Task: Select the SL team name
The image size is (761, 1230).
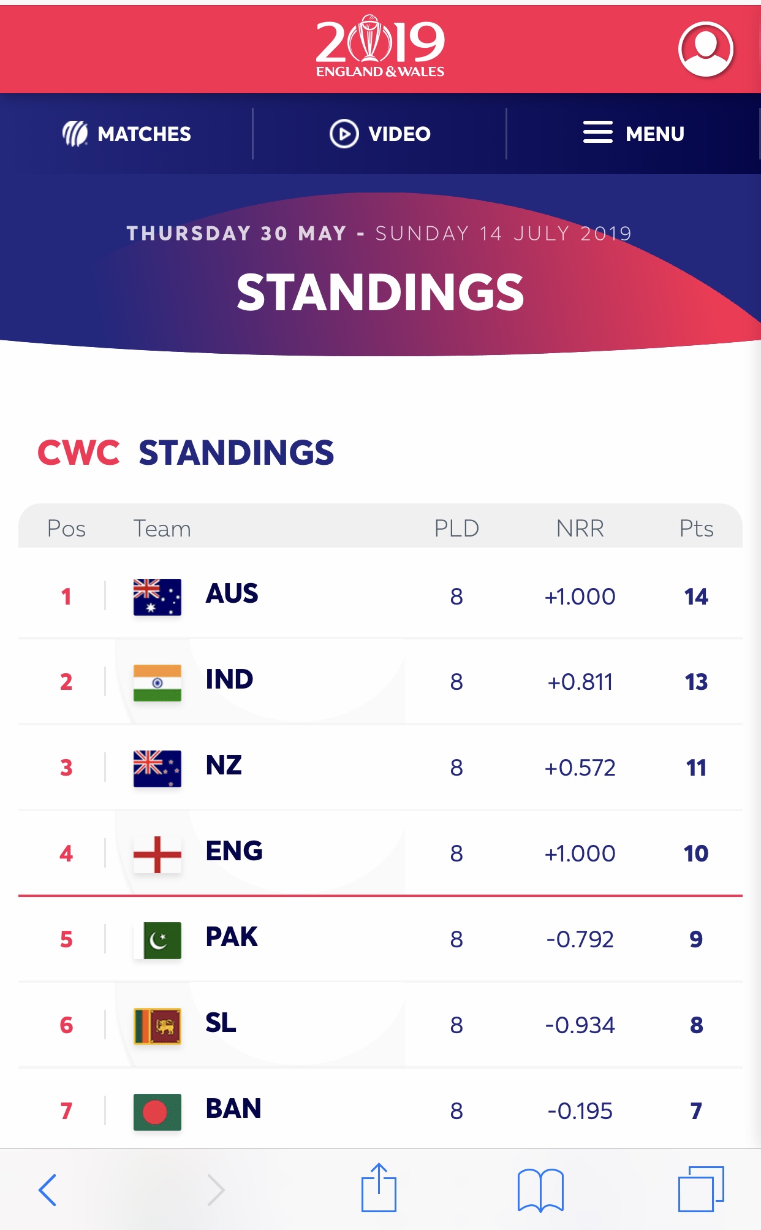Action: [221, 1023]
